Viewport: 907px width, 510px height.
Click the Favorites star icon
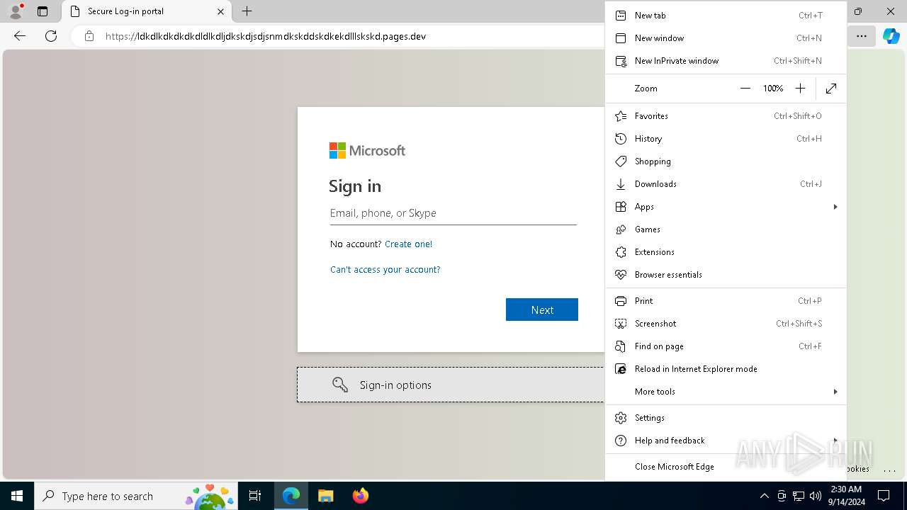pos(621,116)
